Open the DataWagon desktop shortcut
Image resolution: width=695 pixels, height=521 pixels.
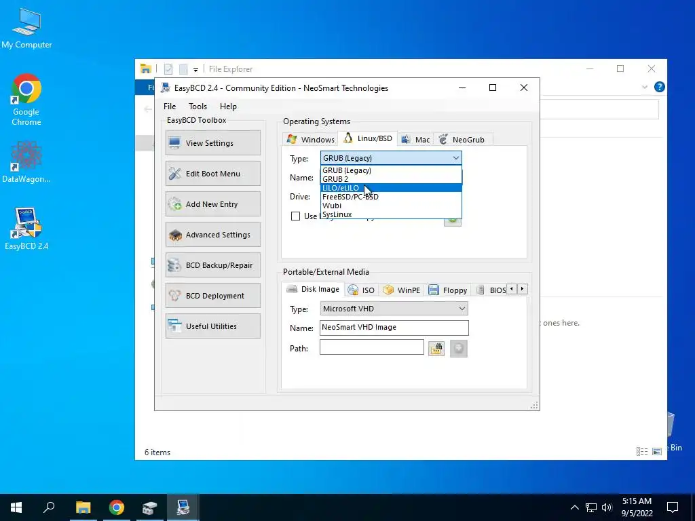tap(26, 163)
